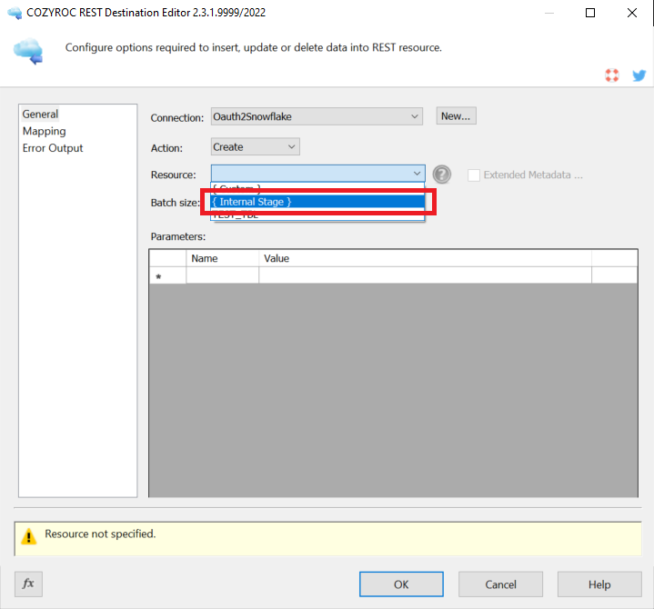
Task: Confirm with the OK button
Action: 401,584
